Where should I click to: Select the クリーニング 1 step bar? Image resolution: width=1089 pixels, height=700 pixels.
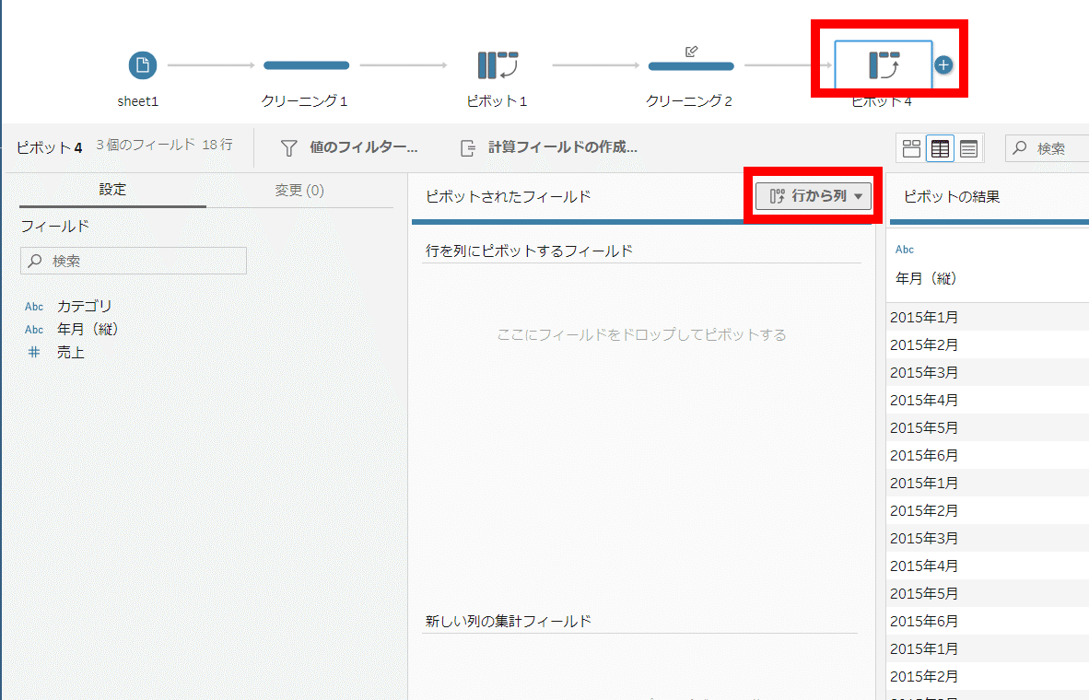click(306, 65)
